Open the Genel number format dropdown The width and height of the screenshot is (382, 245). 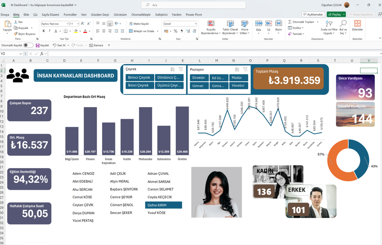point(195,24)
